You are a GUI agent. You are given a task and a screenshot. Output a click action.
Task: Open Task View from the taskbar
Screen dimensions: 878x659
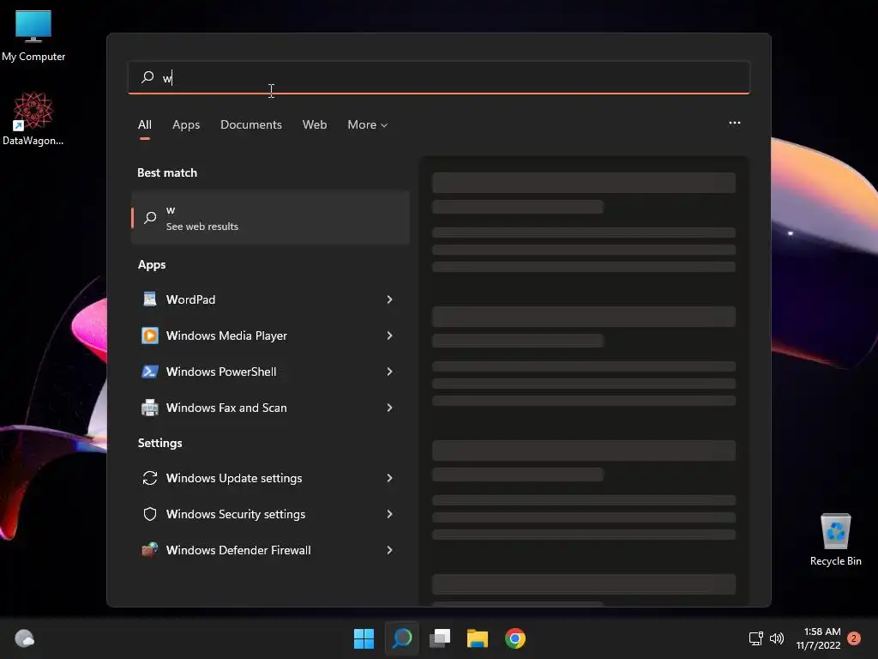point(440,638)
